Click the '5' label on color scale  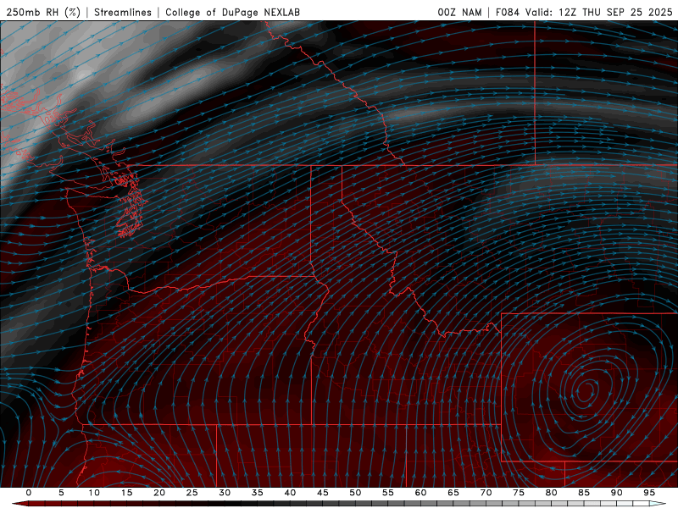[x=61, y=493]
